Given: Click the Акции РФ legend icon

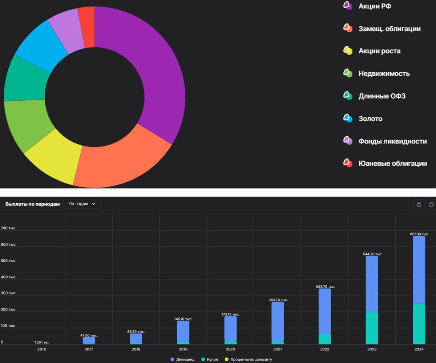Looking at the screenshot, I should click(348, 6).
